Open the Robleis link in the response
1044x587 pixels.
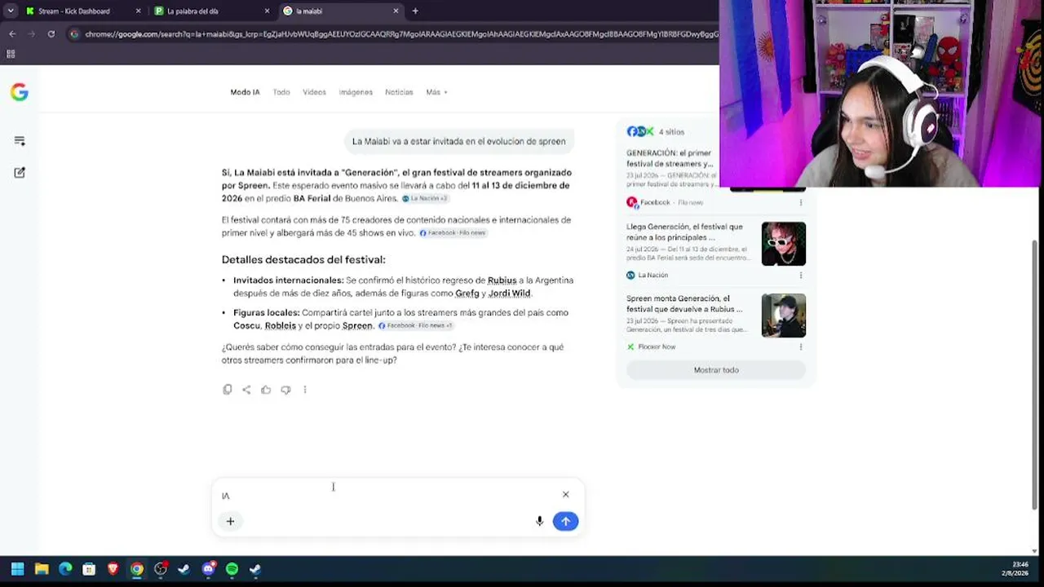pyautogui.click(x=281, y=326)
